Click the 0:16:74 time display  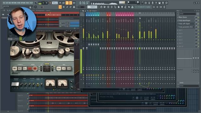84,3
